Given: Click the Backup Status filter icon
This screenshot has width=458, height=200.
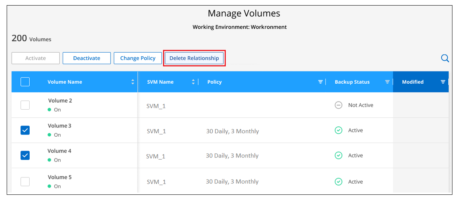Looking at the screenshot, I should (387, 82).
